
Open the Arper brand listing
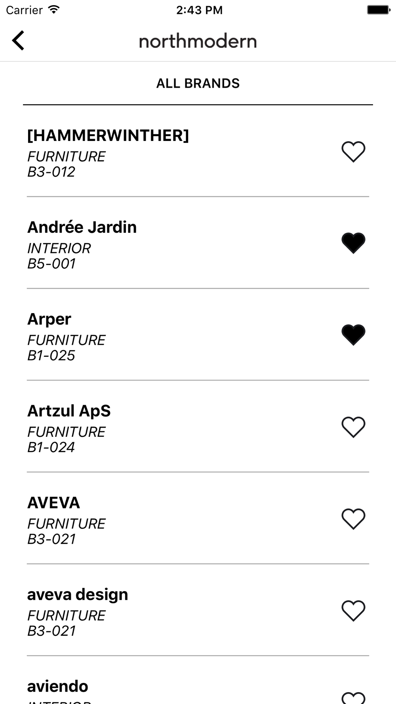pos(49,319)
